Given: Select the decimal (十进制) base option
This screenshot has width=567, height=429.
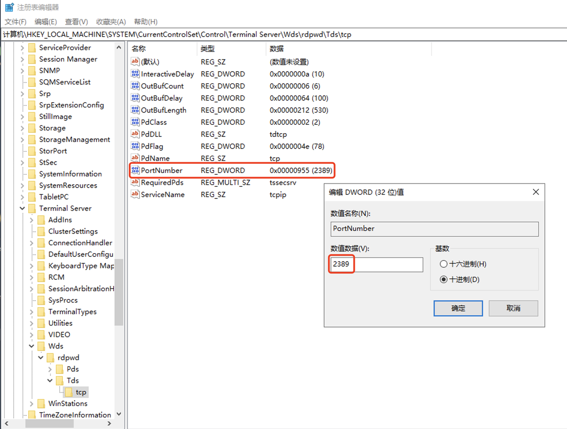Looking at the screenshot, I should click(x=443, y=280).
